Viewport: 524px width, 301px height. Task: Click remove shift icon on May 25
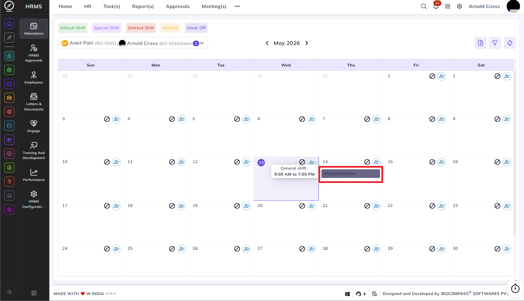point(172,249)
